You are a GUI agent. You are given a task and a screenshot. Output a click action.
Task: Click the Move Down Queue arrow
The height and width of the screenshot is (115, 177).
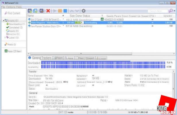[77, 11]
